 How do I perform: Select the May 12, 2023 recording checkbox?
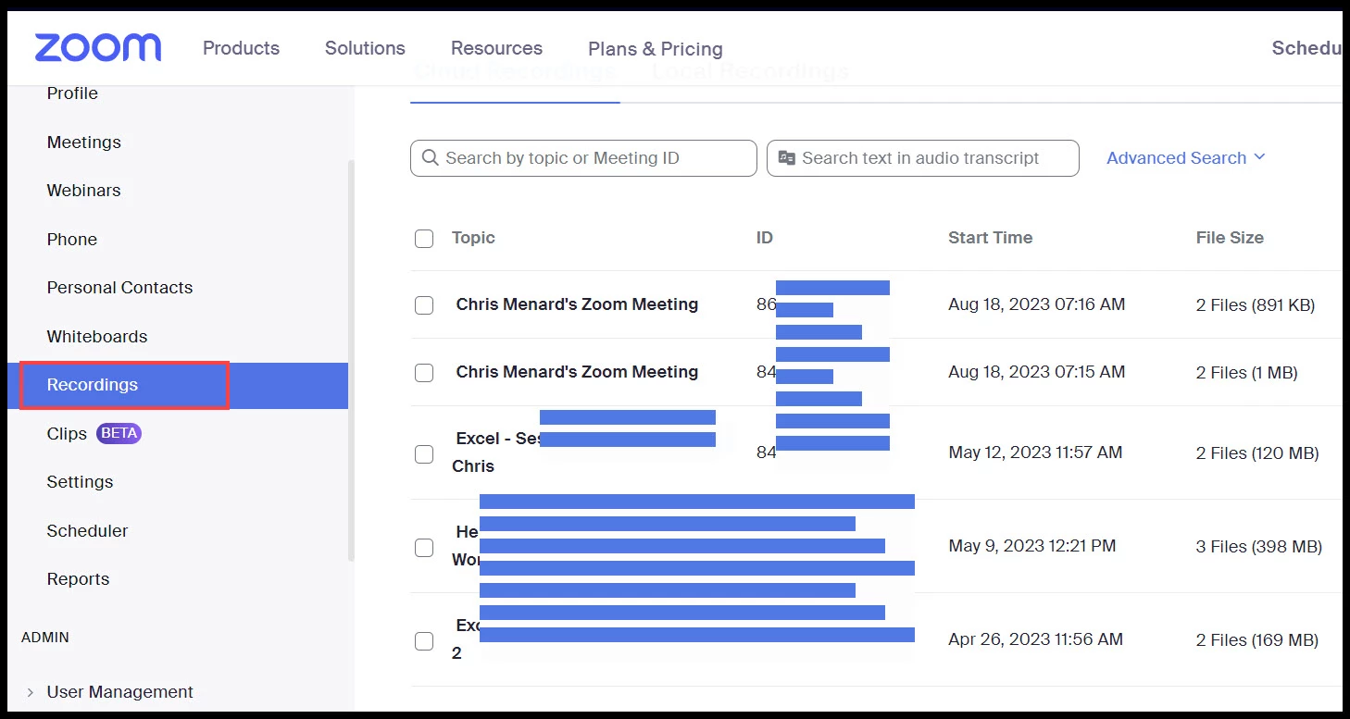tap(424, 454)
